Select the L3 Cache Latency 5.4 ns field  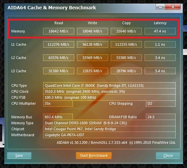point(160,71)
